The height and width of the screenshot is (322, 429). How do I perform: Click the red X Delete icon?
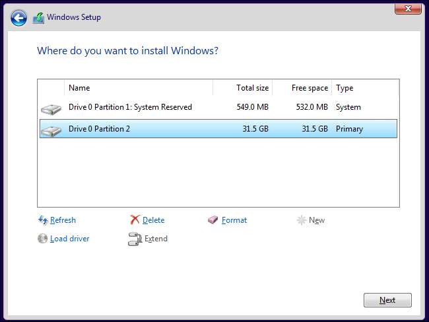coord(135,220)
